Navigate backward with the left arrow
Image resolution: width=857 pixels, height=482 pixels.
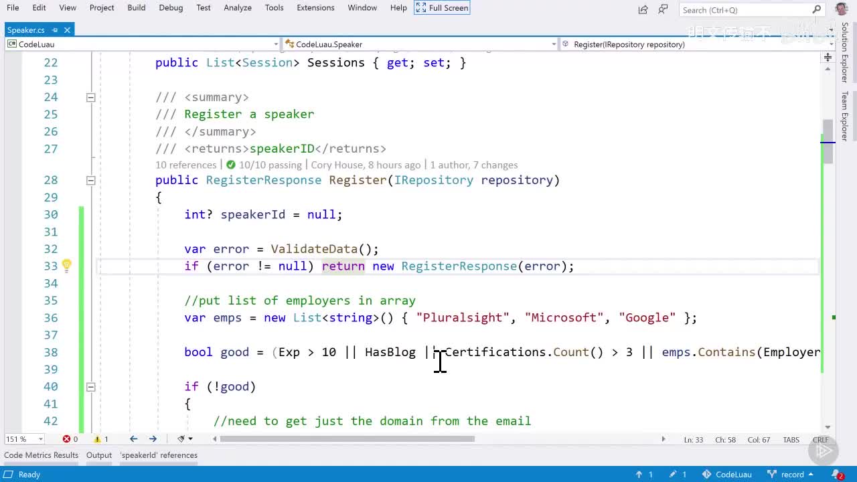click(133, 439)
